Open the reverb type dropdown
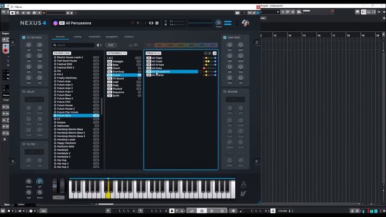386x217 pixels. click(x=235, y=99)
